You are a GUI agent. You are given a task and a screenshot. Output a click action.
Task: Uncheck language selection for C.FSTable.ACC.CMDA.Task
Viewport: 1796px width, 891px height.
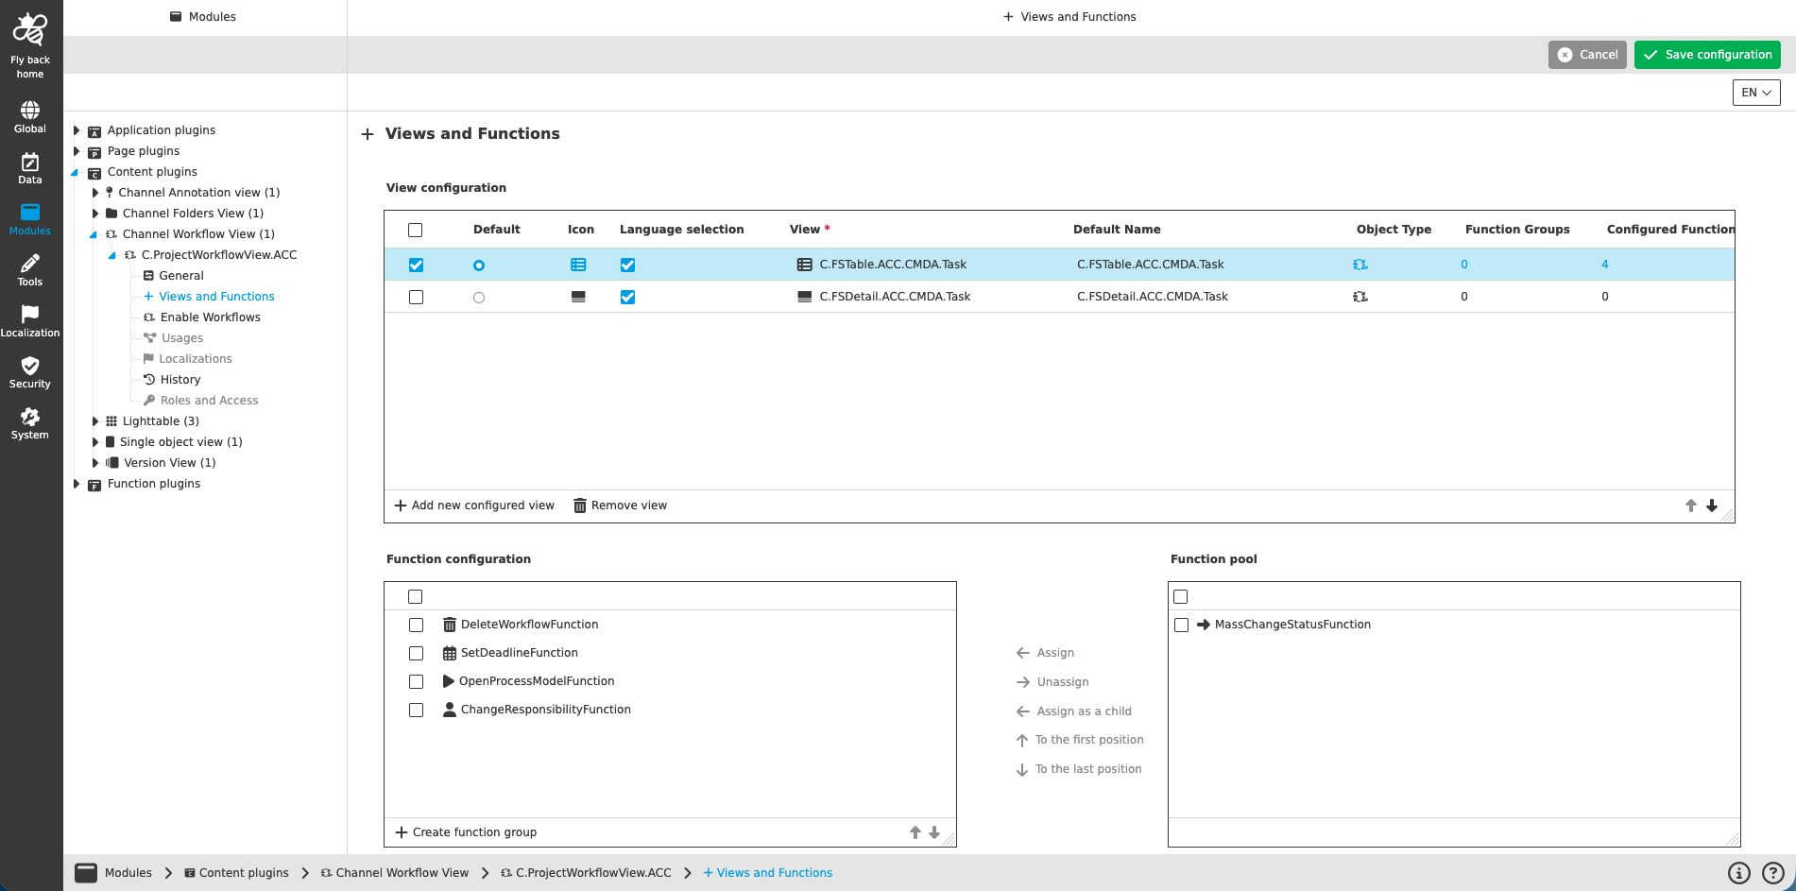point(627,265)
